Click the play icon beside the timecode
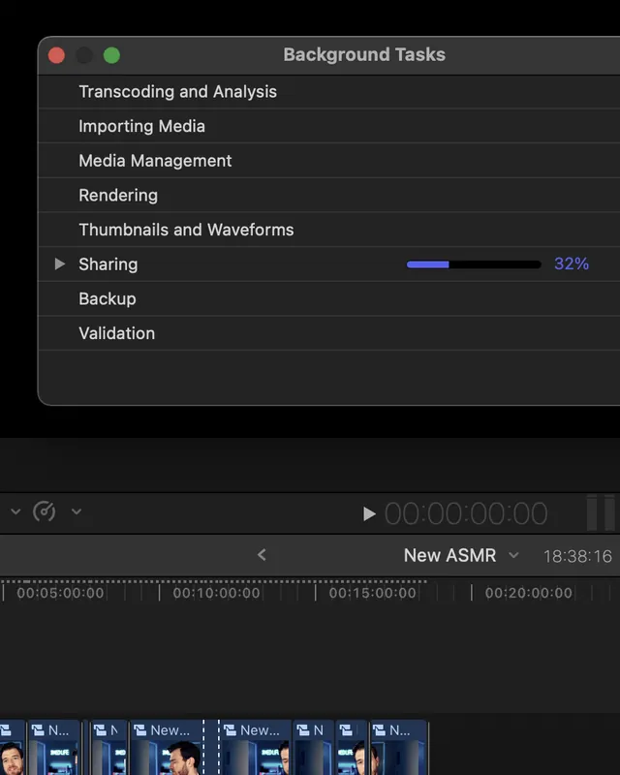 369,514
